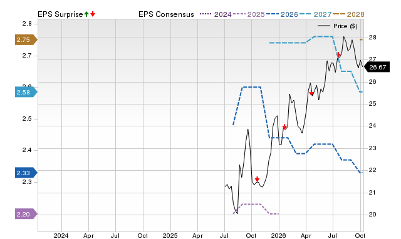The image size is (401, 239).
Task: Click the 22 price axis label
Action: coord(372,170)
